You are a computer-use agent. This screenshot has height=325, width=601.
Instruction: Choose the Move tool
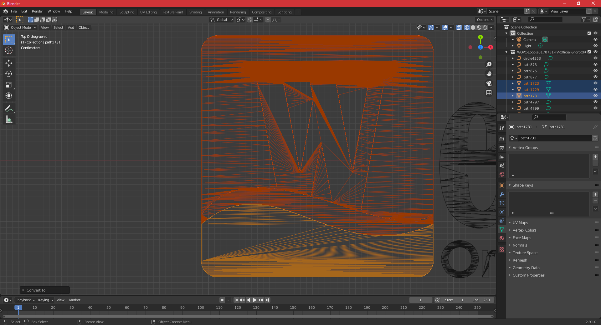9,63
